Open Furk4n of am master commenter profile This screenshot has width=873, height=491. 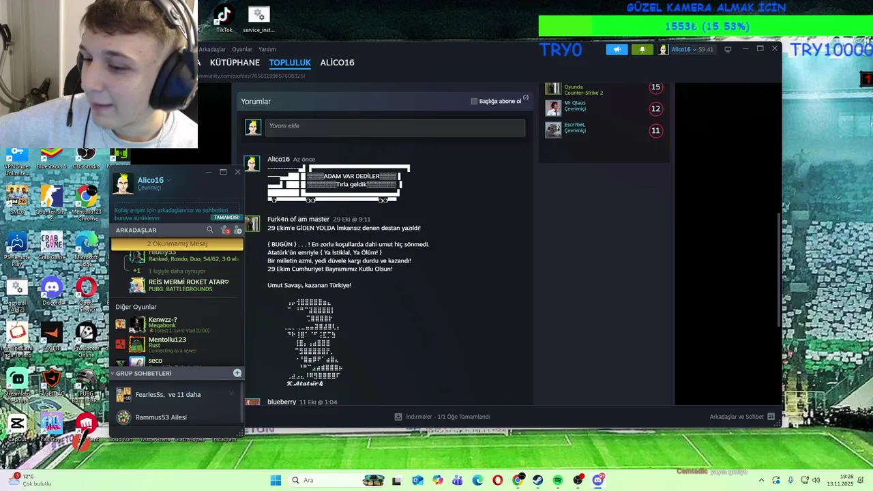pyautogui.click(x=298, y=220)
